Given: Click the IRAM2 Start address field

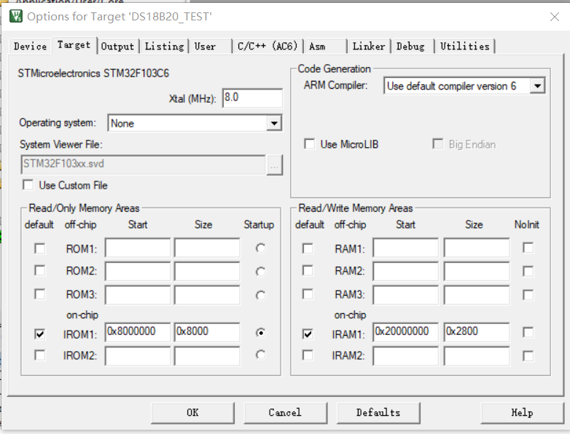Looking at the screenshot, I should pos(406,355).
